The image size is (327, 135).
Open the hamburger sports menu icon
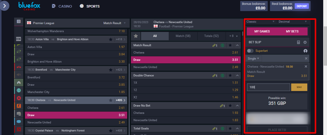[18, 39]
